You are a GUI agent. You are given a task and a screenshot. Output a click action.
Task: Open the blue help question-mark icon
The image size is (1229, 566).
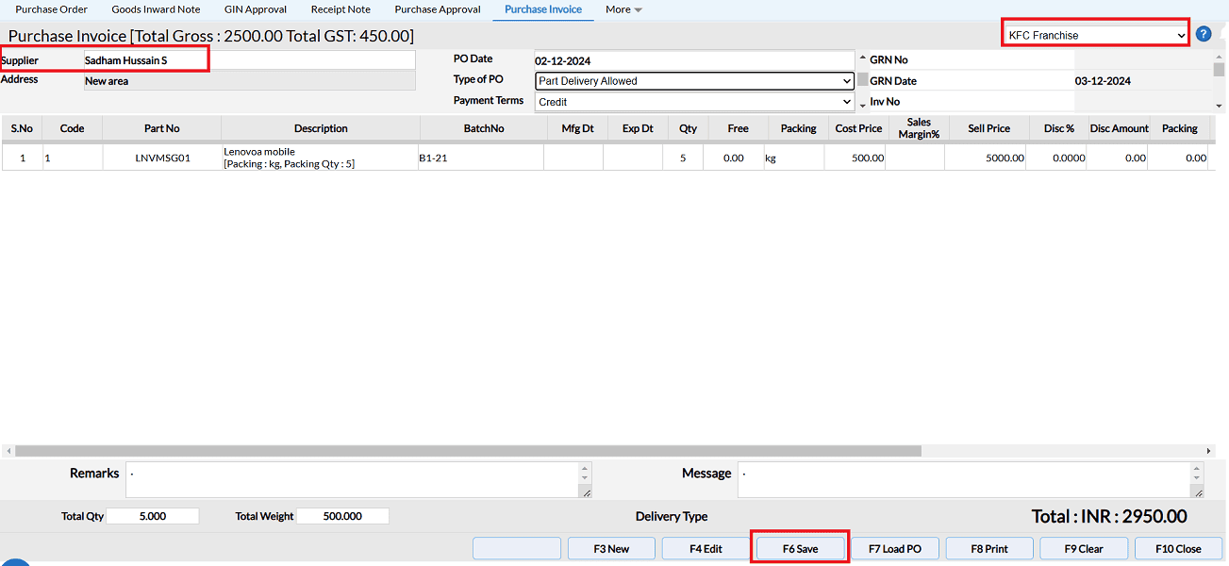coord(1204,34)
